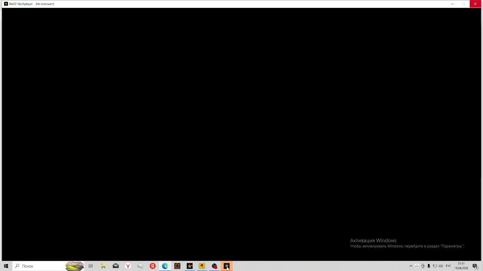Open the Rockstar Games star icon on the taskbar
The height and width of the screenshot is (271, 483).
coord(190,266)
